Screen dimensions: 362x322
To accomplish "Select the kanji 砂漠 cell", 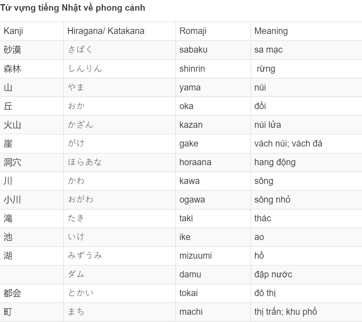I will tap(32, 50).
